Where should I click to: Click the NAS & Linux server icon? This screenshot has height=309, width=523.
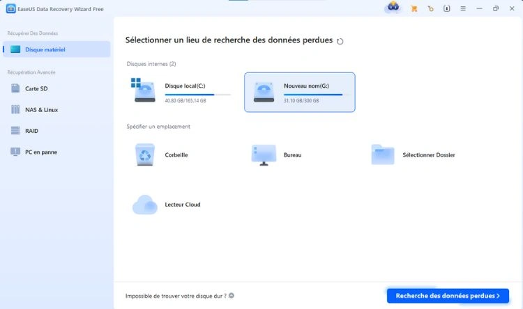pyautogui.click(x=15, y=109)
